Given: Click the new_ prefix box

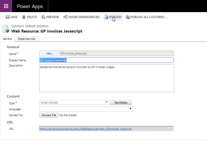Looking at the screenshot, I should (49, 53).
